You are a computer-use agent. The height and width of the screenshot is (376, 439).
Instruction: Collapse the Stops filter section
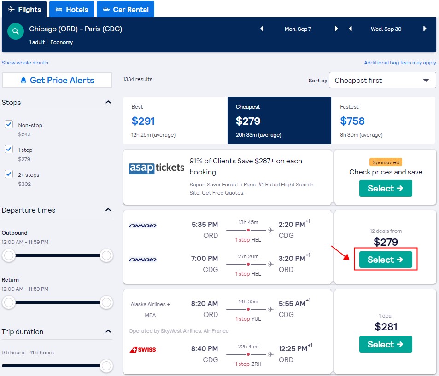[x=108, y=102]
